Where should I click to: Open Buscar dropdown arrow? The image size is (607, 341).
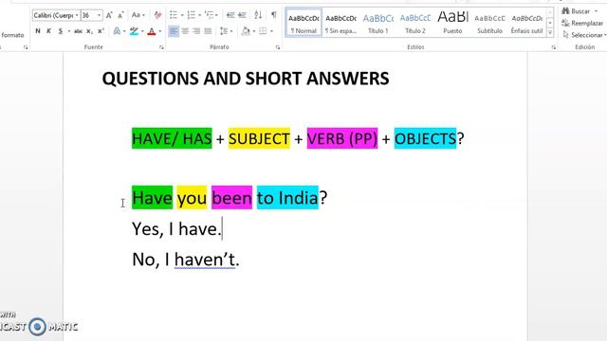[x=596, y=11]
